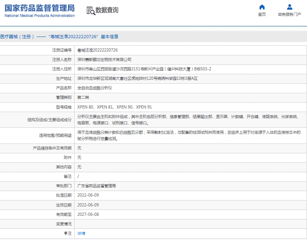Screen dimensions: 307x241
Task: Go to 首页 text link
Action: point(262,14)
